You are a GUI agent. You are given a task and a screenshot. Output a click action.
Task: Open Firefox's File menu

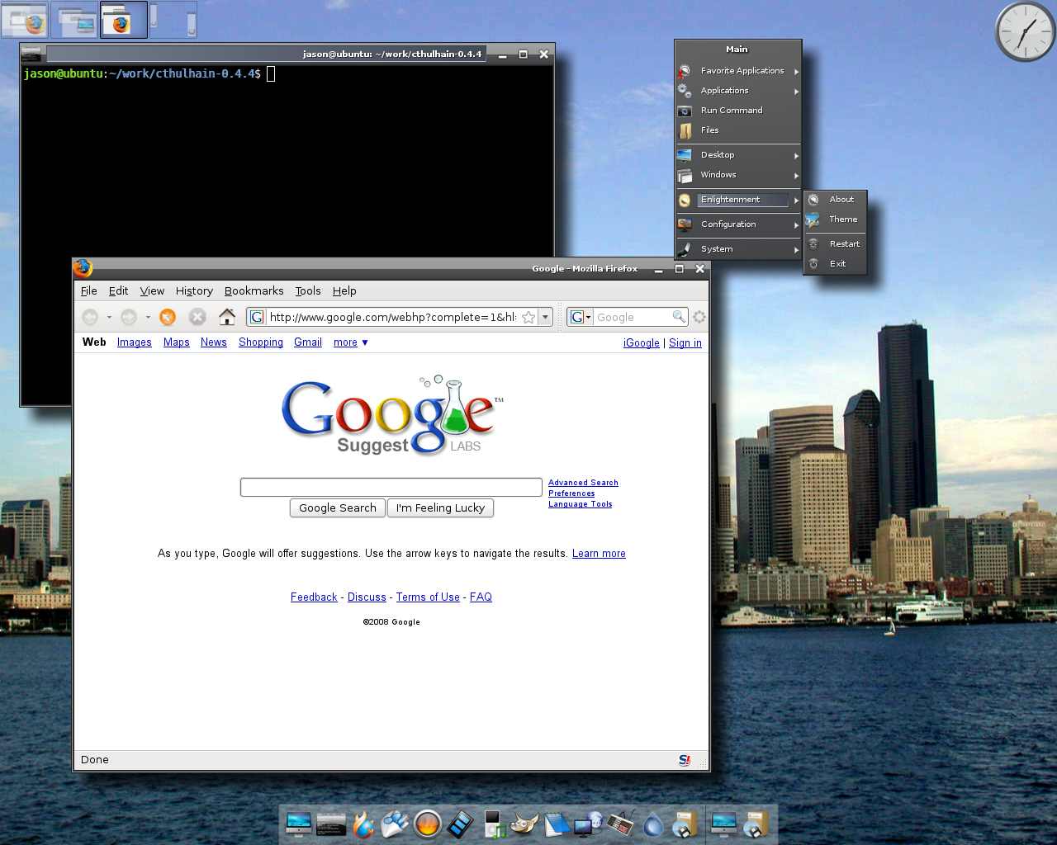click(89, 290)
